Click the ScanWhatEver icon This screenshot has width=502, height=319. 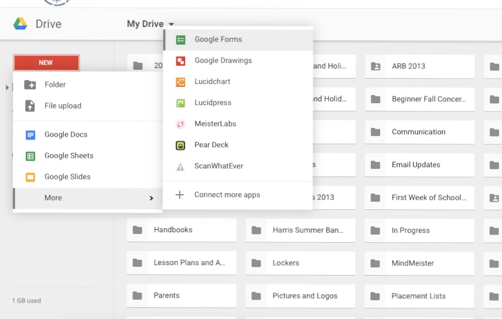tap(180, 167)
